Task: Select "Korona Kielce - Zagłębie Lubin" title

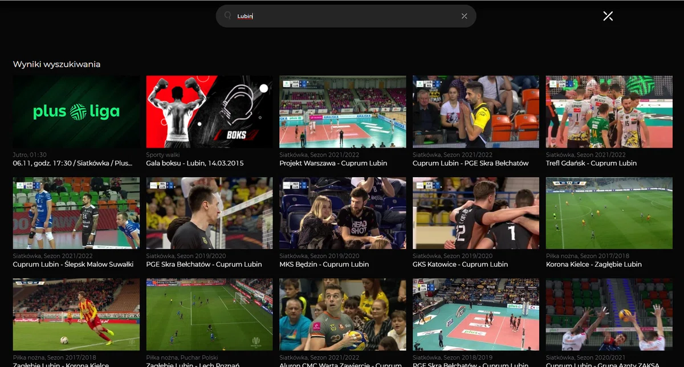Action: [594, 264]
